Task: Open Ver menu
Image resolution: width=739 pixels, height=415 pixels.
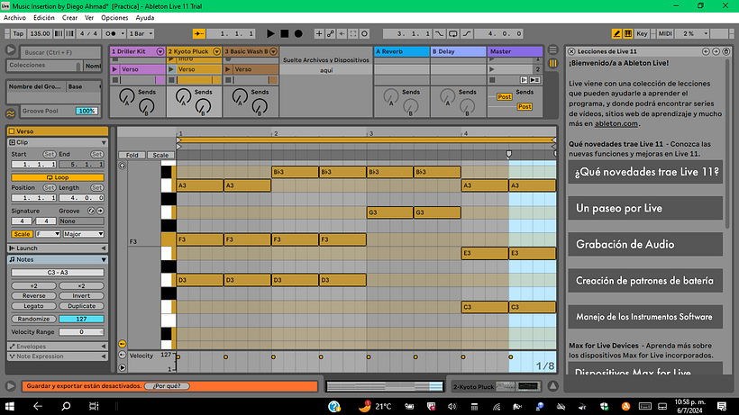Action: [89, 17]
